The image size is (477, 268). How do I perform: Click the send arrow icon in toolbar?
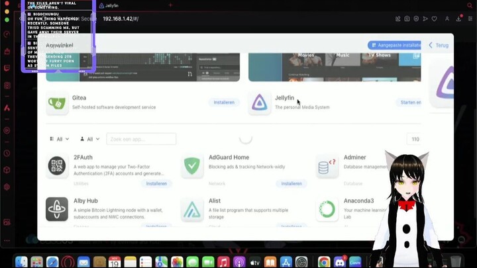[425, 19]
